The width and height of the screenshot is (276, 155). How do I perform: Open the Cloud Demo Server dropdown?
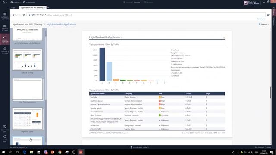pyautogui.click(x=140, y=147)
